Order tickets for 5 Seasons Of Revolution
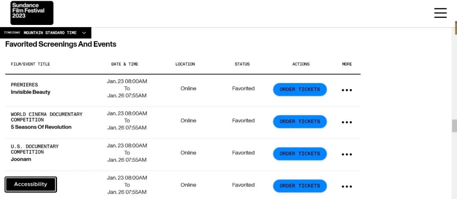Screen dimensions: 457x199 [x=300, y=122]
